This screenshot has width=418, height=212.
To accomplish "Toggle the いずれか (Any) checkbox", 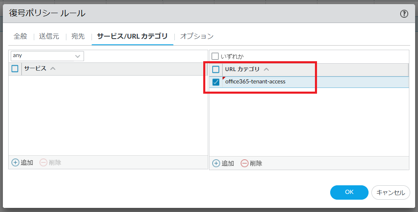I will (x=215, y=56).
